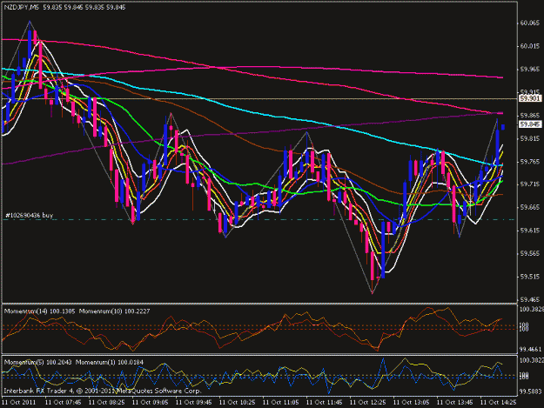
Task: Click the 59.515 price axis label
Action: tap(530, 277)
